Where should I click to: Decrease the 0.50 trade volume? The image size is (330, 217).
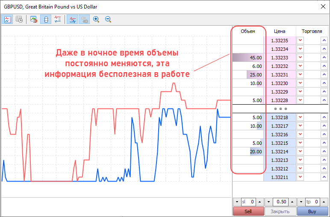pyautogui.click(x=268, y=202)
